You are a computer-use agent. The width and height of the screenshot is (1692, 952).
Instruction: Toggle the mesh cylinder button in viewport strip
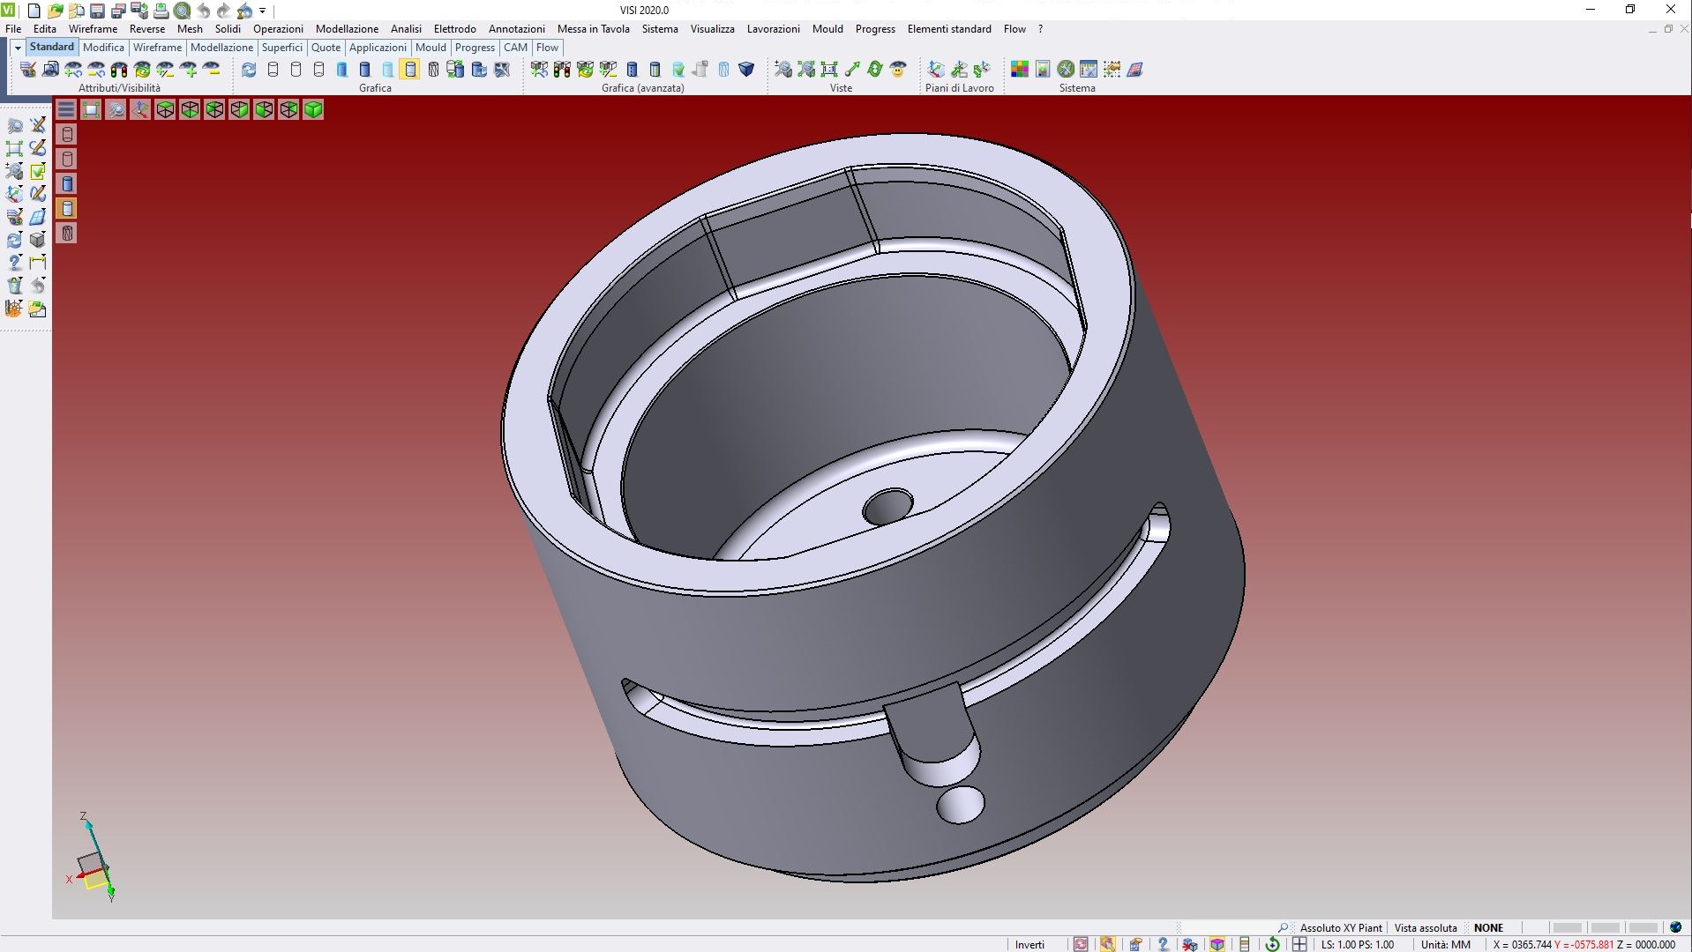point(67,233)
